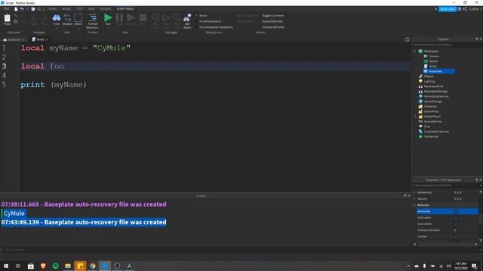Expand the StarterPlayer node
Viewport: 483px width, 271px height.
coord(415,117)
